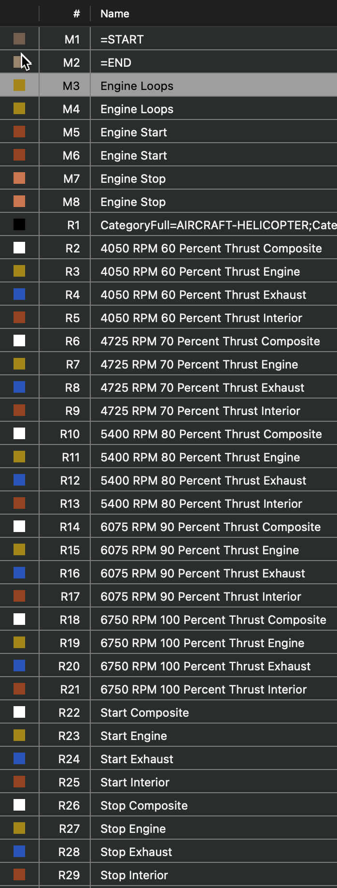This screenshot has width=337, height=888.
Task: Sort by the Name column header
Action: coord(115,14)
